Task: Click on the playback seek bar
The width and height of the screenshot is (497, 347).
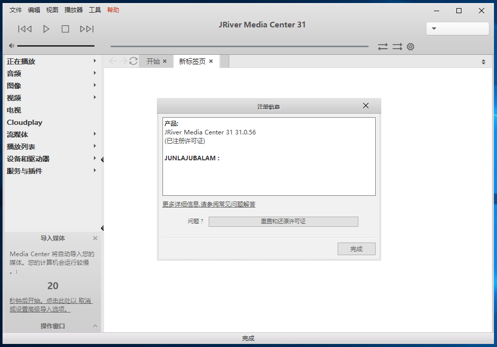Action: coord(239,47)
